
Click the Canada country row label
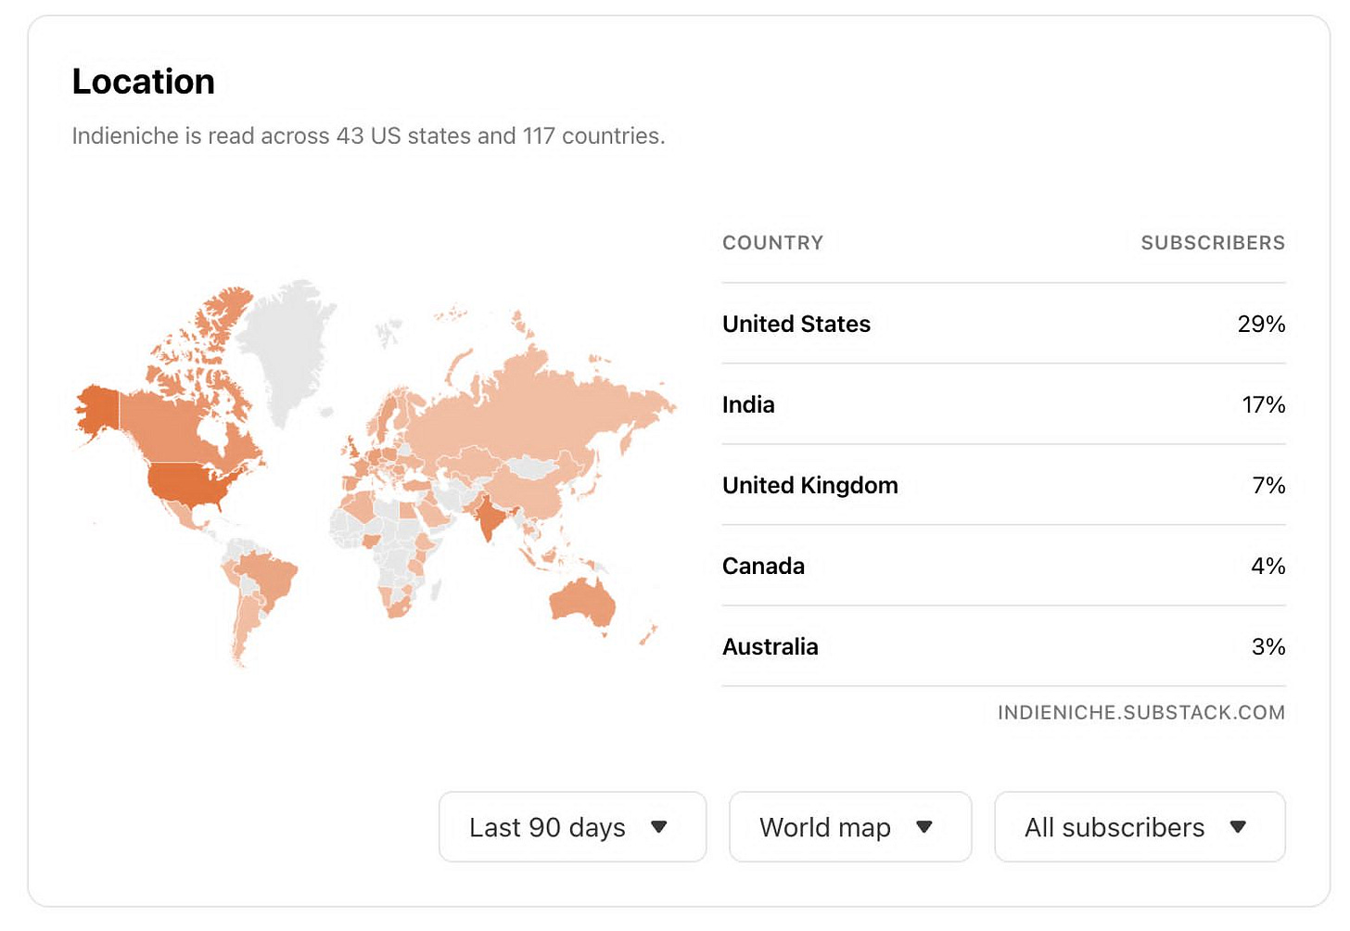[x=763, y=566]
